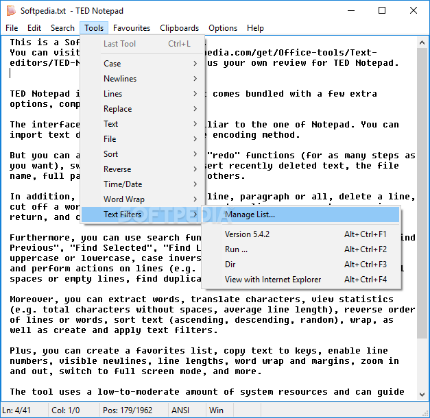Open the Edit menu
The height and width of the screenshot is (418, 430).
[34, 28]
